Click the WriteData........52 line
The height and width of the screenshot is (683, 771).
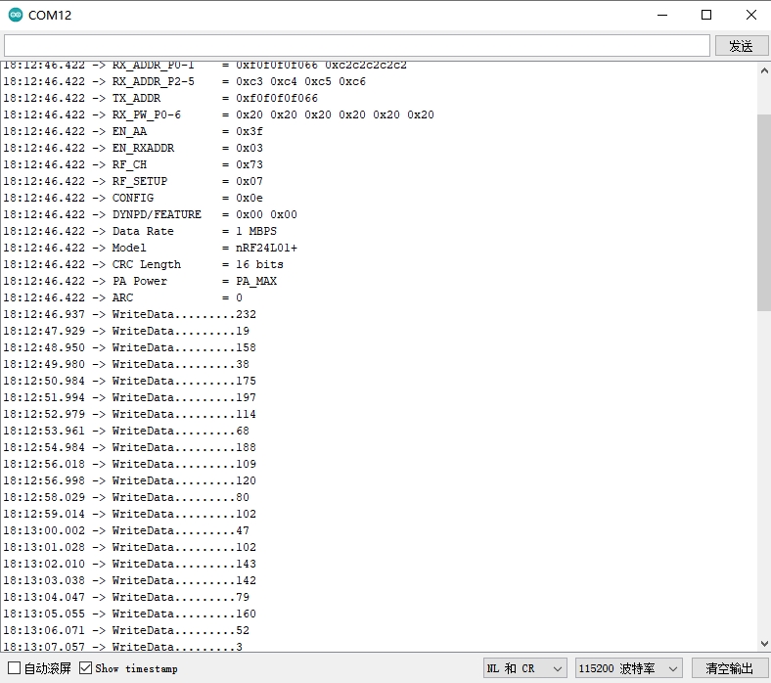coord(126,630)
